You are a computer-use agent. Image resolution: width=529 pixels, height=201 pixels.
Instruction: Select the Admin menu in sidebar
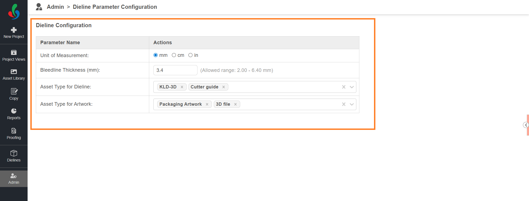click(x=14, y=178)
